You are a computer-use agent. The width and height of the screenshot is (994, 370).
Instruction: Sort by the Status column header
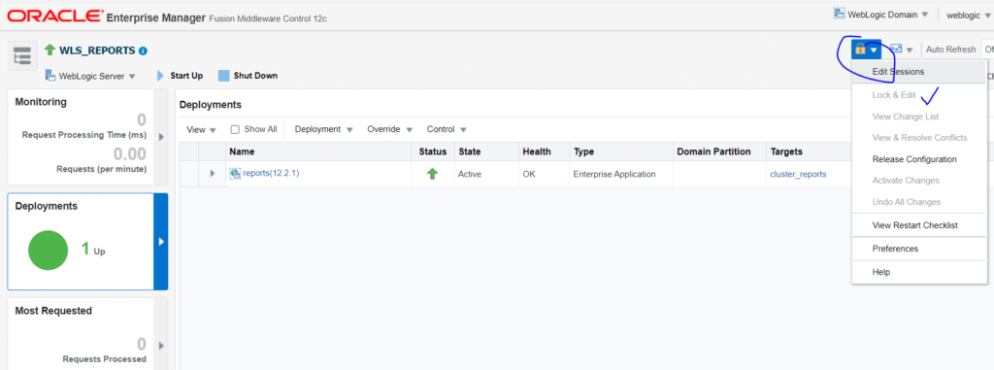[432, 151]
